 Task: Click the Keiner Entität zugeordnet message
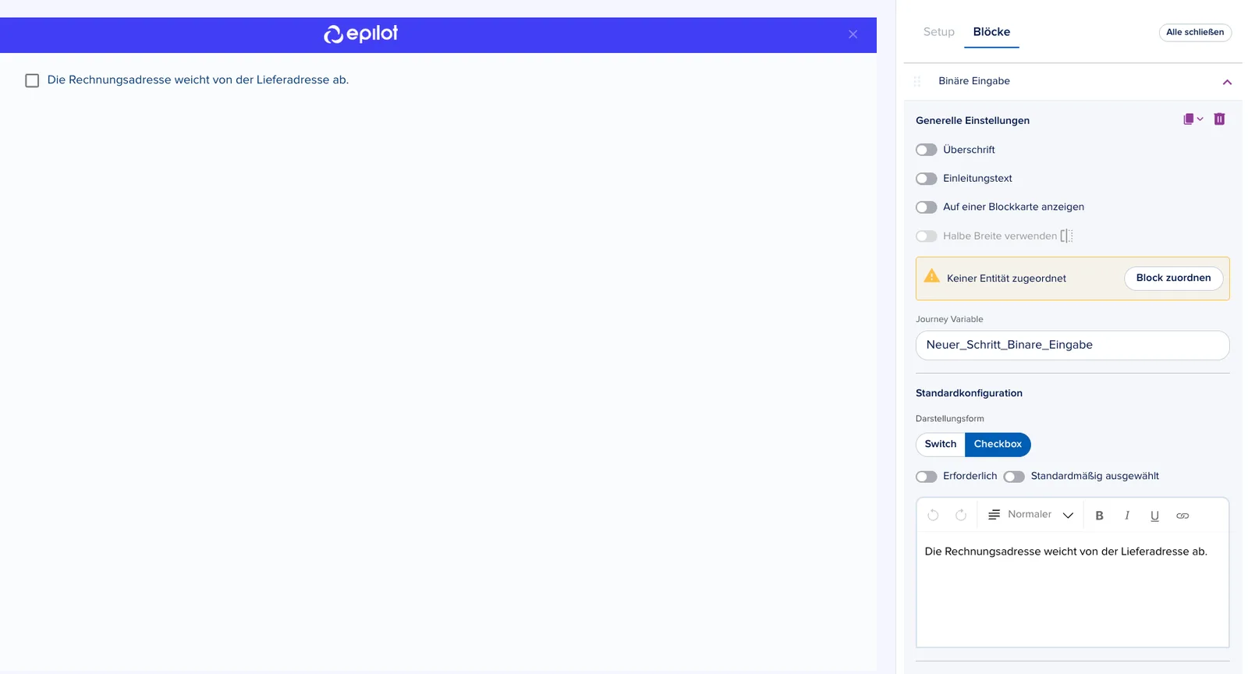pos(1006,278)
